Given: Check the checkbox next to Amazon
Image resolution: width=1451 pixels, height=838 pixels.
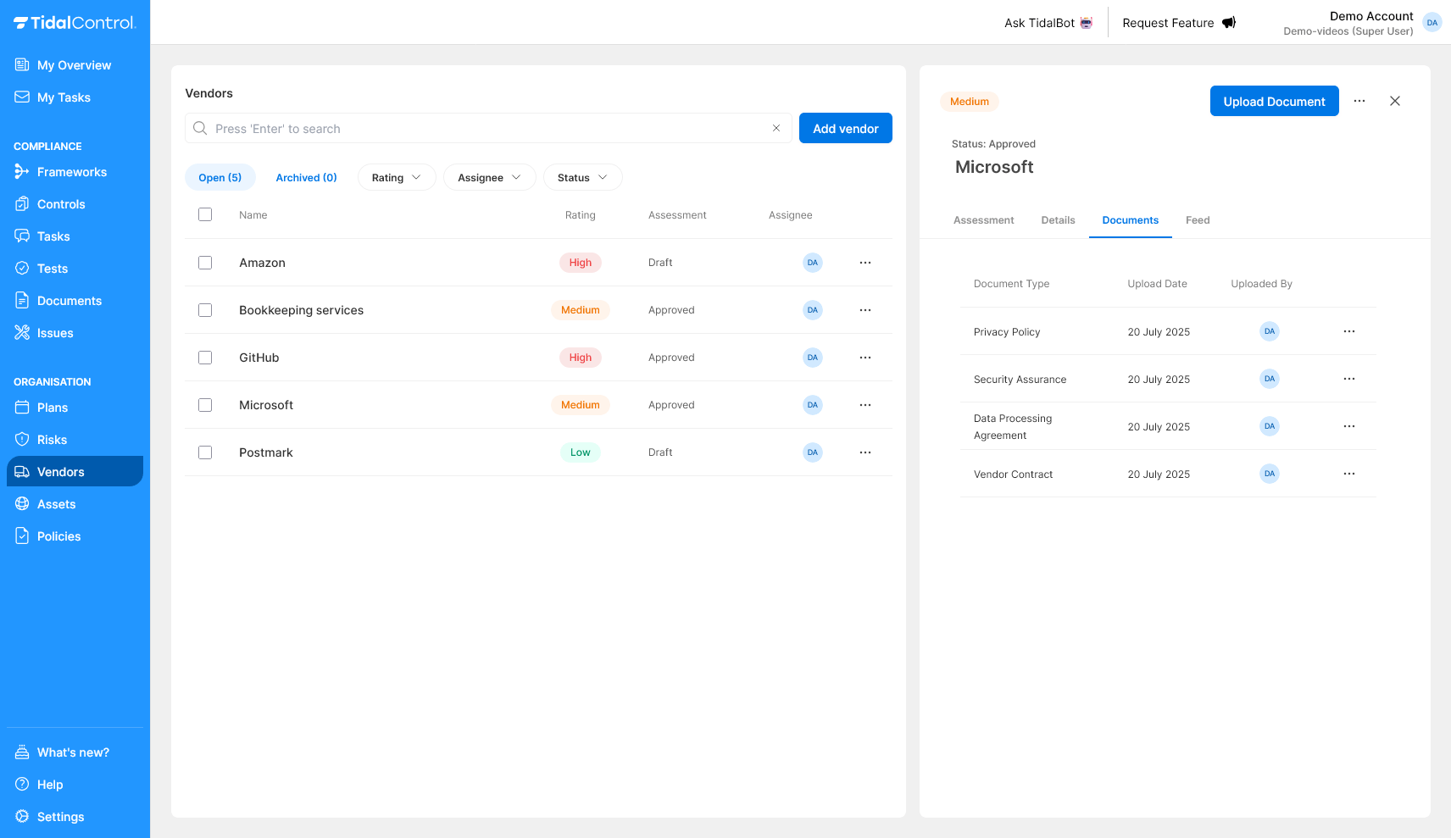Looking at the screenshot, I should click(x=205, y=262).
